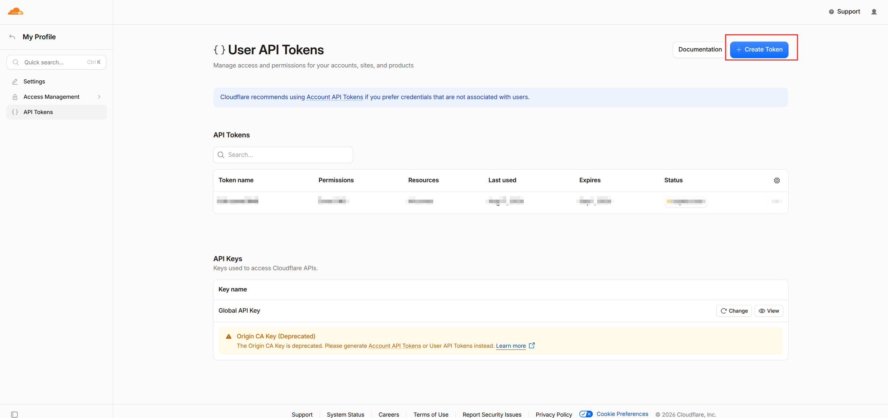Open Careers footer link
Viewport: 888px width, 418px height.
(x=389, y=414)
